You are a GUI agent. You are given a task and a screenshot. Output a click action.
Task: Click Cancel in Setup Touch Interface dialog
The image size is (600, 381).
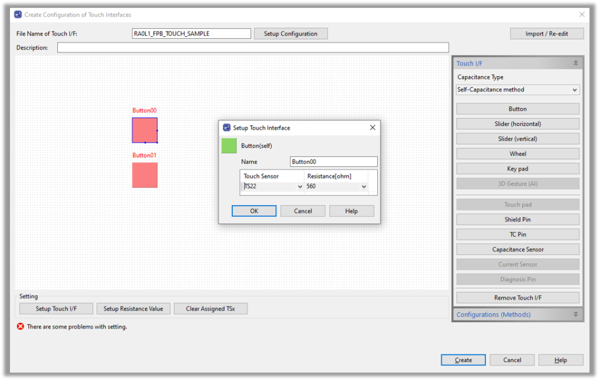303,211
